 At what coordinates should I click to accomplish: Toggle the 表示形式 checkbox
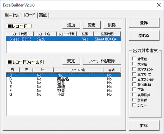134,95
